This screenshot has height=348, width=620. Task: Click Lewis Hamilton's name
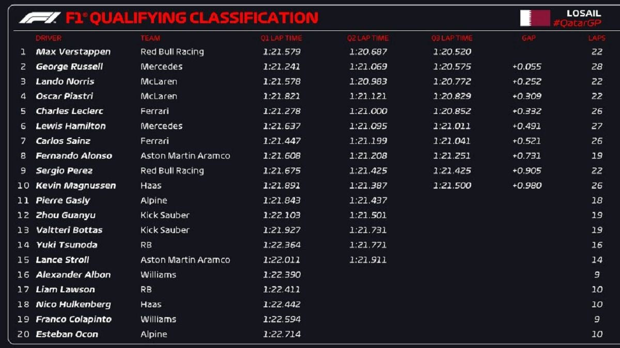(71, 126)
